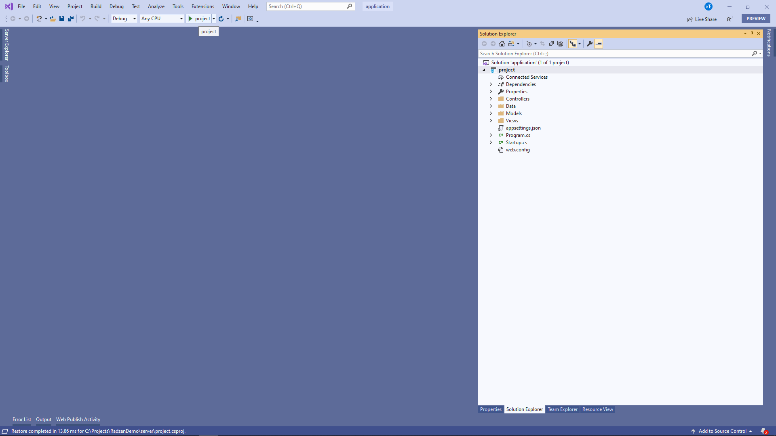Expand the Startup.cs node
This screenshot has width=776, height=436.
pos(491,143)
